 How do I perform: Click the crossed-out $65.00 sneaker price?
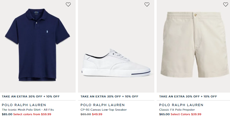point(86,114)
